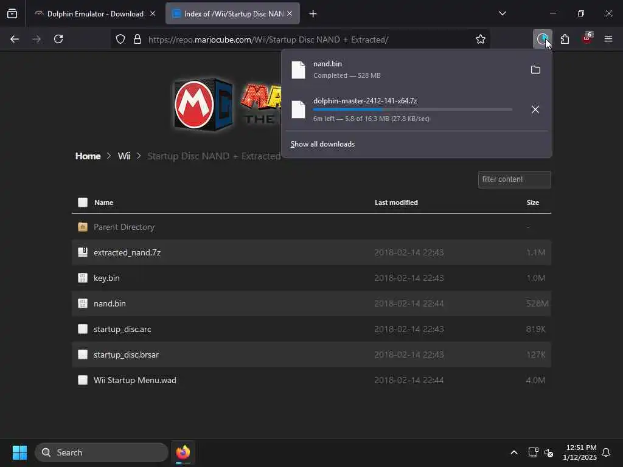The width and height of the screenshot is (623, 467).
Task: Cancel the dolphin-master download
Action: (x=535, y=109)
